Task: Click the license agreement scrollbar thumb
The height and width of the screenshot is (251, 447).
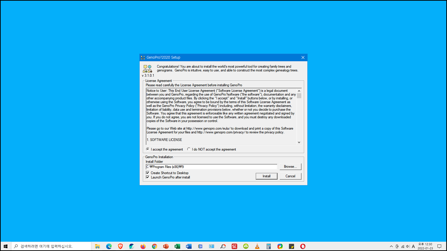Action: [x=299, y=96]
